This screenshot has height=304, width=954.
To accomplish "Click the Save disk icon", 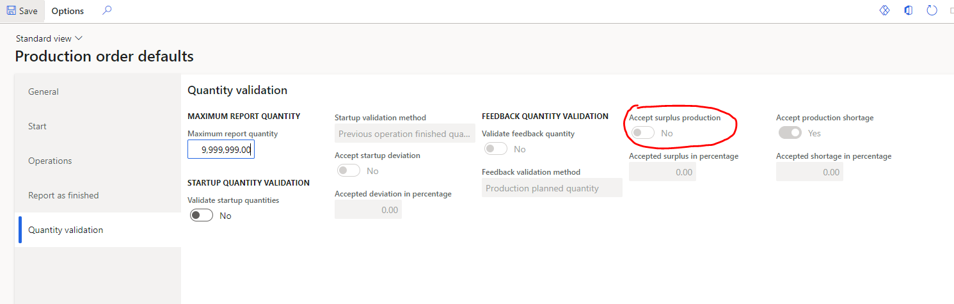I will (12, 11).
